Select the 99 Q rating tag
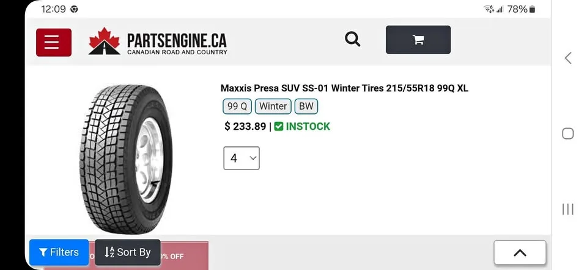 [x=237, y=107]
